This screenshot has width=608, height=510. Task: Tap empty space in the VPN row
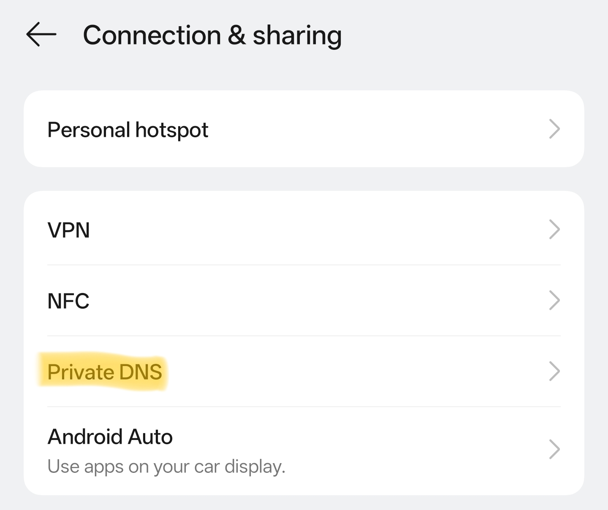(x=317, y=230)
